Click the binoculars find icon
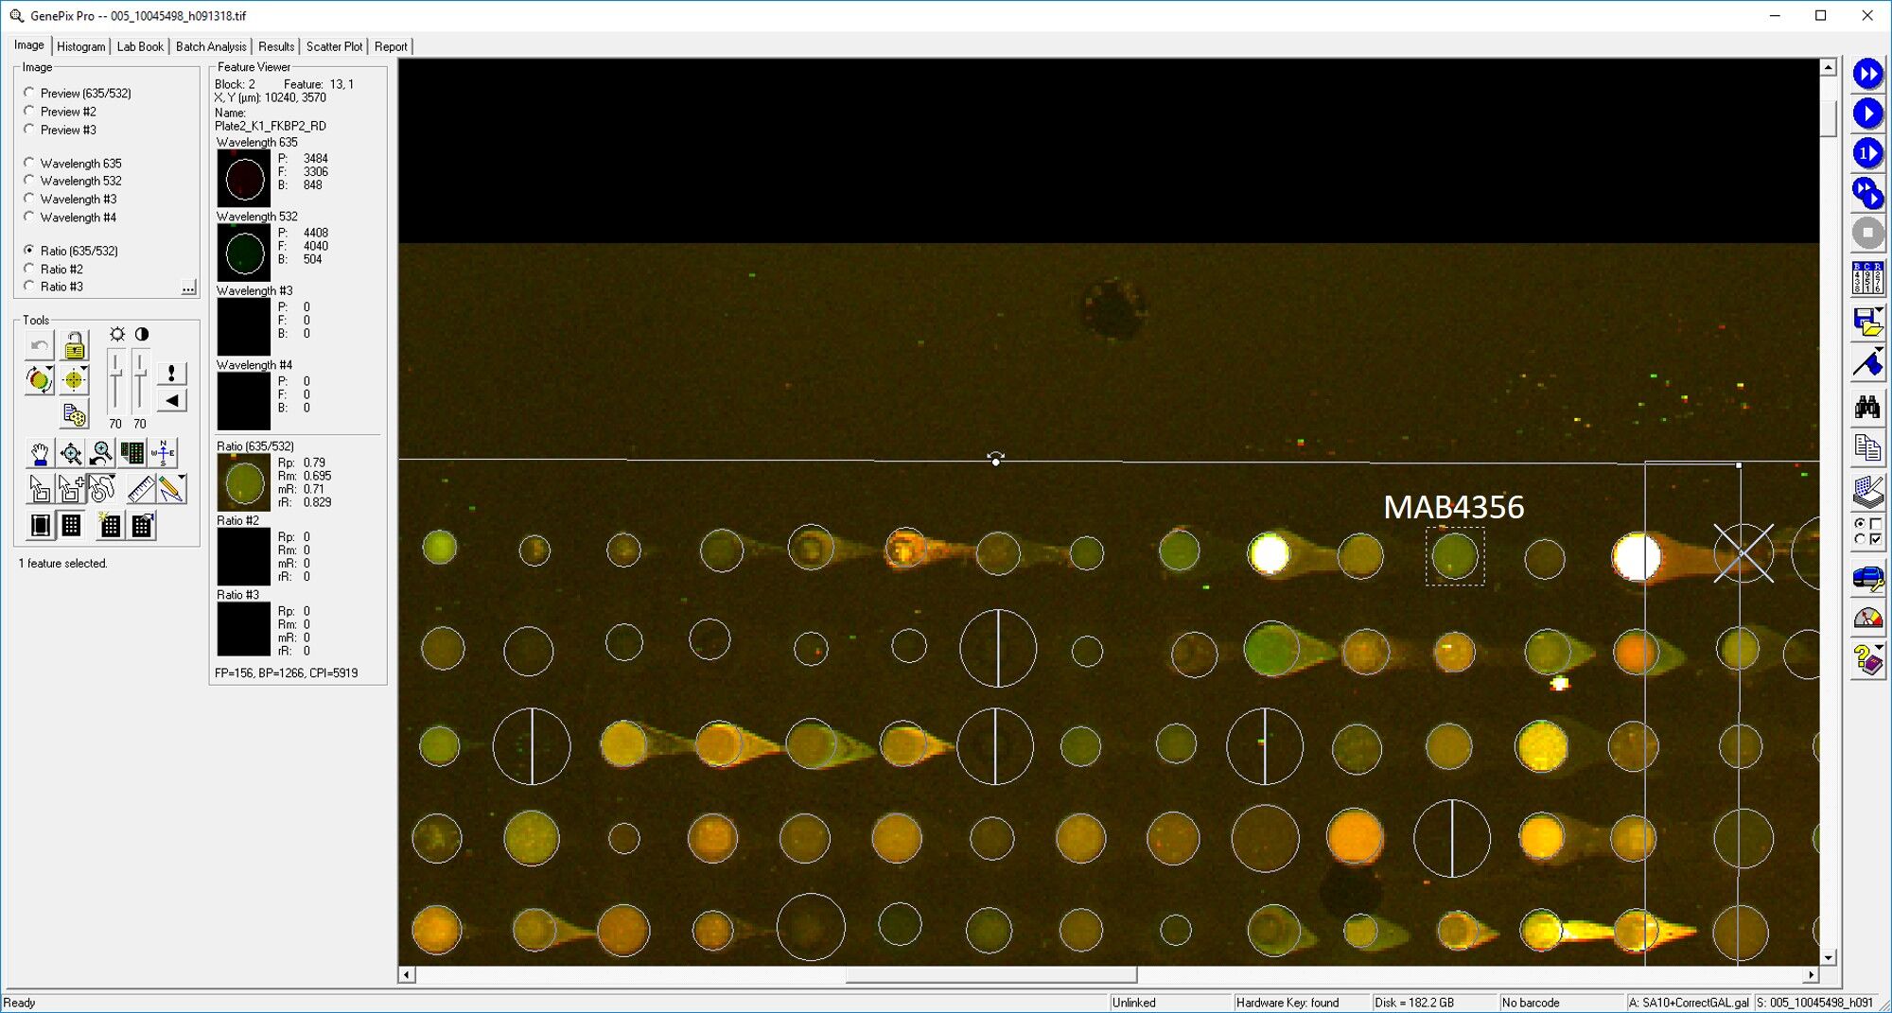Image resolution: width=1892 pixels, height=1013 pixels. pyautogui.click(x=1866, y=408)
